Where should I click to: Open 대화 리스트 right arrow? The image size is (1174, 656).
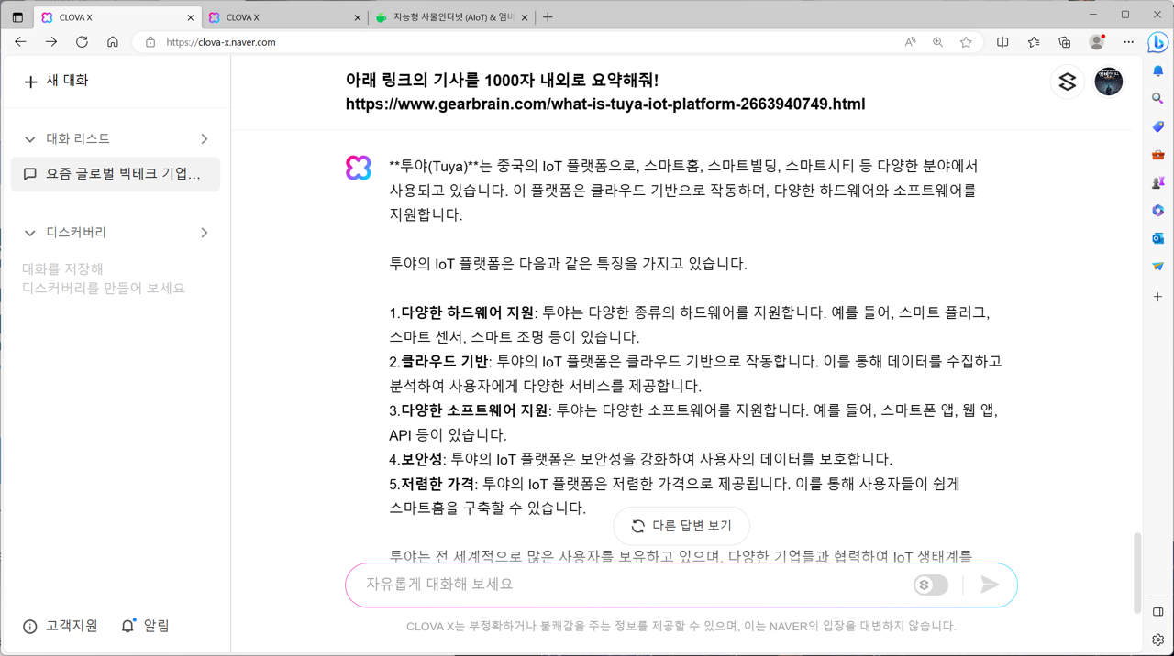[x=204, y=139]
